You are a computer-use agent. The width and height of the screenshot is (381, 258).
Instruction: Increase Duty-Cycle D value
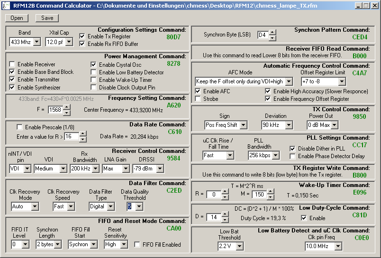(x=225, y=214)
